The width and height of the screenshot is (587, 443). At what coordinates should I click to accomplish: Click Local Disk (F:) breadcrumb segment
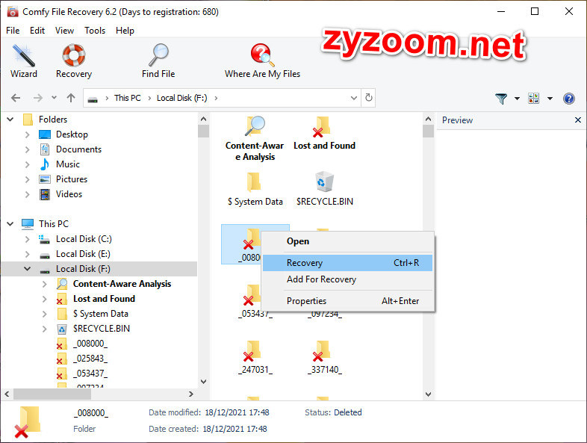point(181,98)
